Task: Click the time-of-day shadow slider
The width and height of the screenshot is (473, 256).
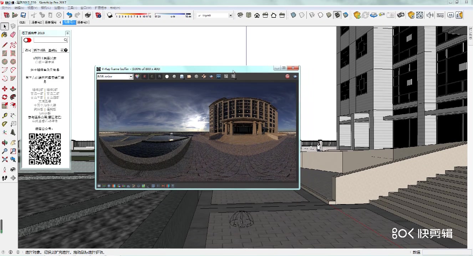Action: tap(173, 15)
